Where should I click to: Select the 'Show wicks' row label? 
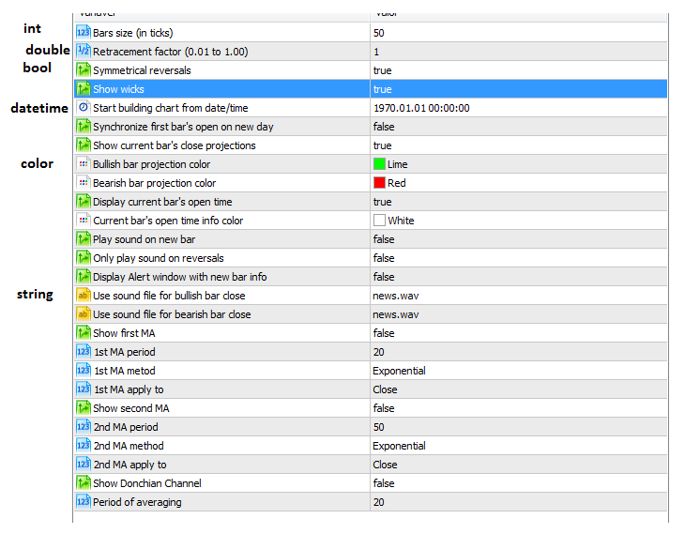[x=118, y=89]
